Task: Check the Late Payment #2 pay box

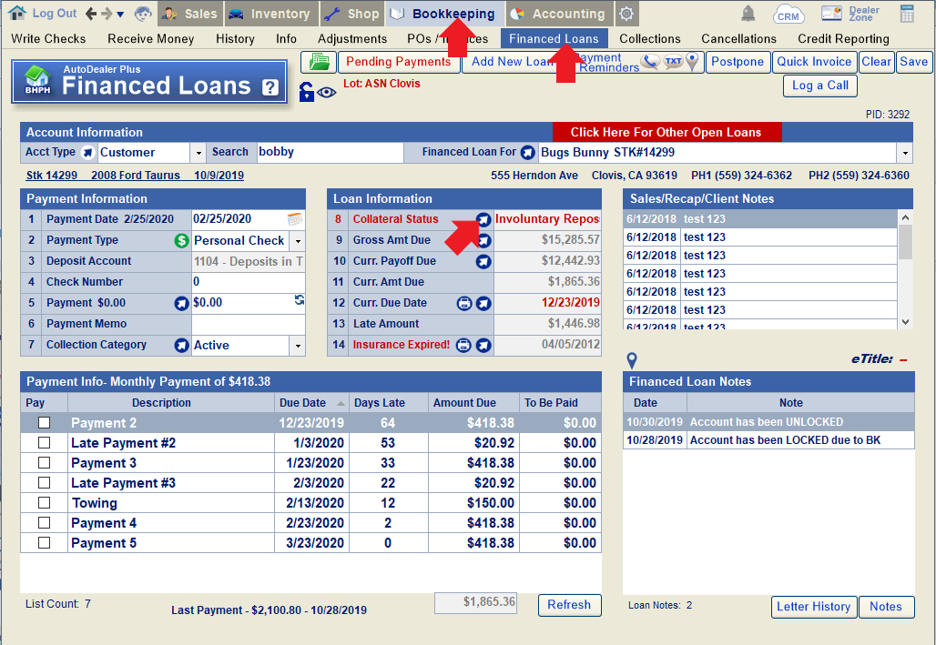Action: pos(45,443)
